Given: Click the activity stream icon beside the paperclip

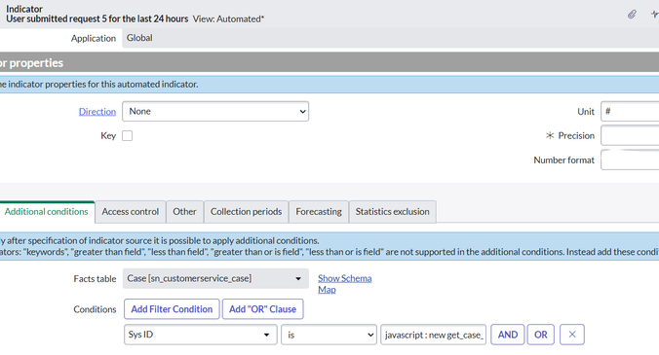Looking at the screenshot, I should coord(655,15).
